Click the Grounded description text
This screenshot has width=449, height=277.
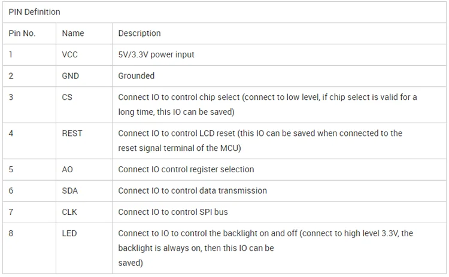click(x=136, y=76)
